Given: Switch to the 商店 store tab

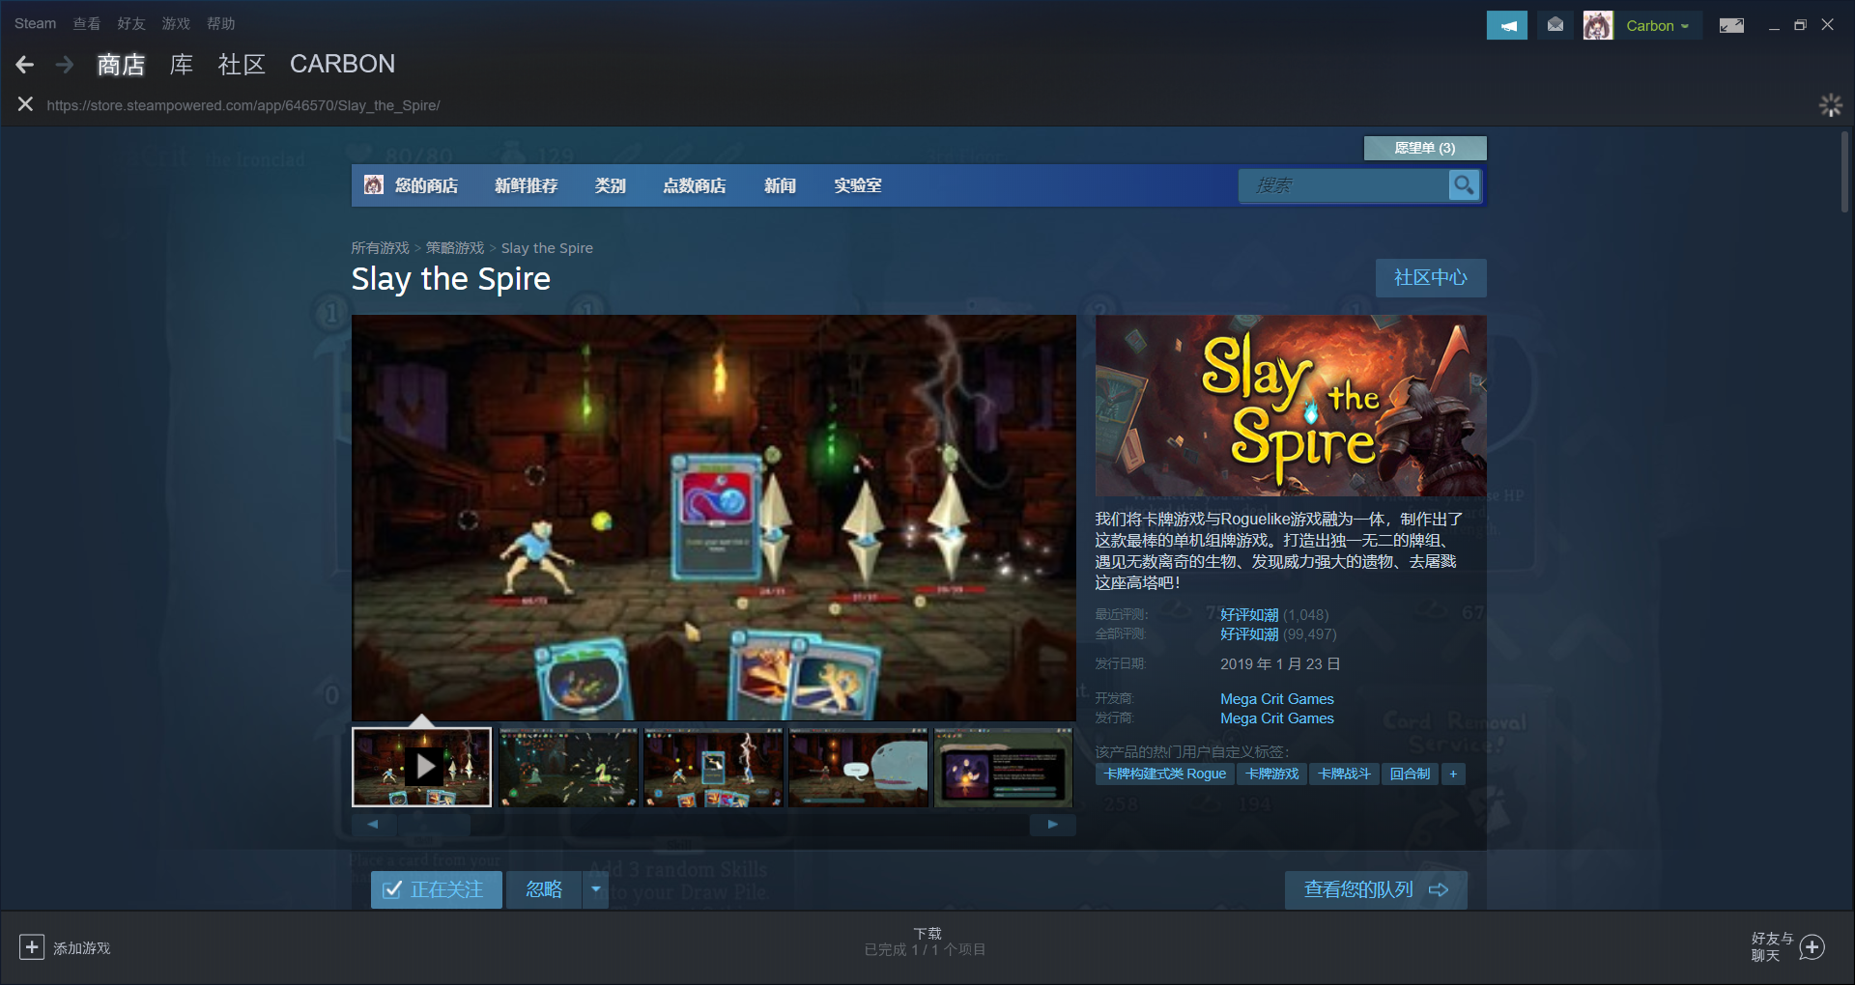Looking at the screenshot, I should click(121, 65).
